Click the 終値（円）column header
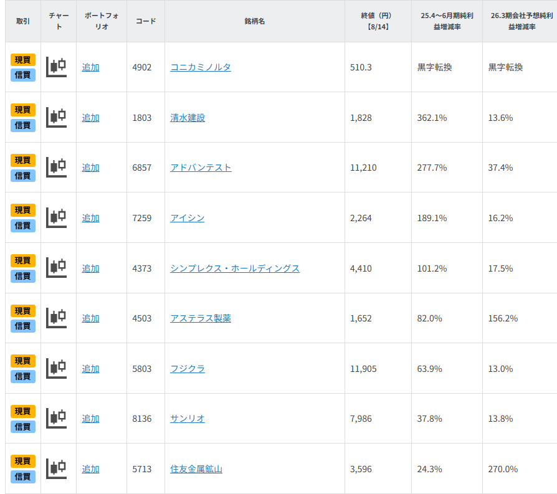The height and width of the screenshot is (494, 557). point(378,21)
